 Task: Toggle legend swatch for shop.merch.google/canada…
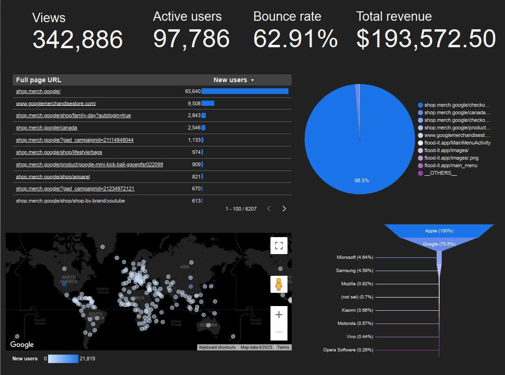tap(420, 112)
